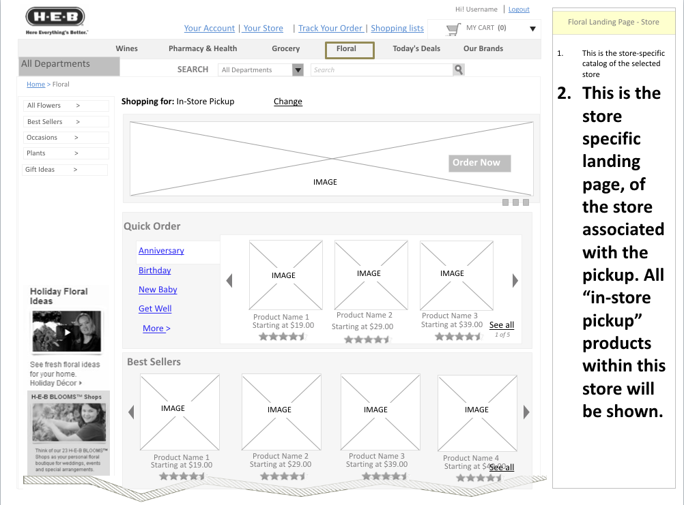Select the Today's Deals tab
684x505 pixels.
click(x=416, y=49)
